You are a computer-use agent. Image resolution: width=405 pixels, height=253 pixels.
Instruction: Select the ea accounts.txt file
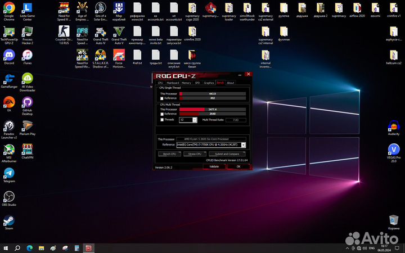156,11
